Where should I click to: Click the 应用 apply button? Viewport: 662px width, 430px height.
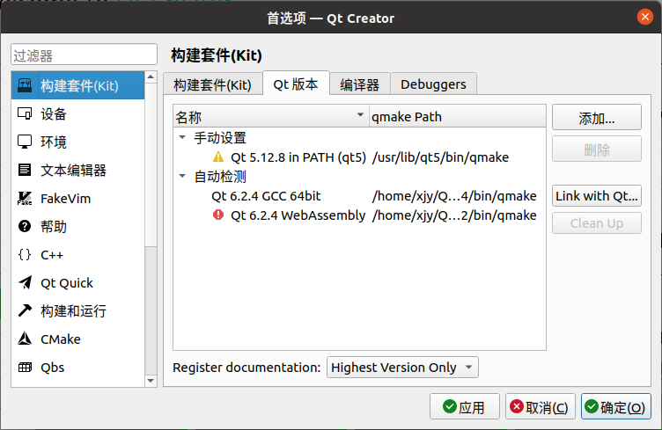(x=465, y=407)
